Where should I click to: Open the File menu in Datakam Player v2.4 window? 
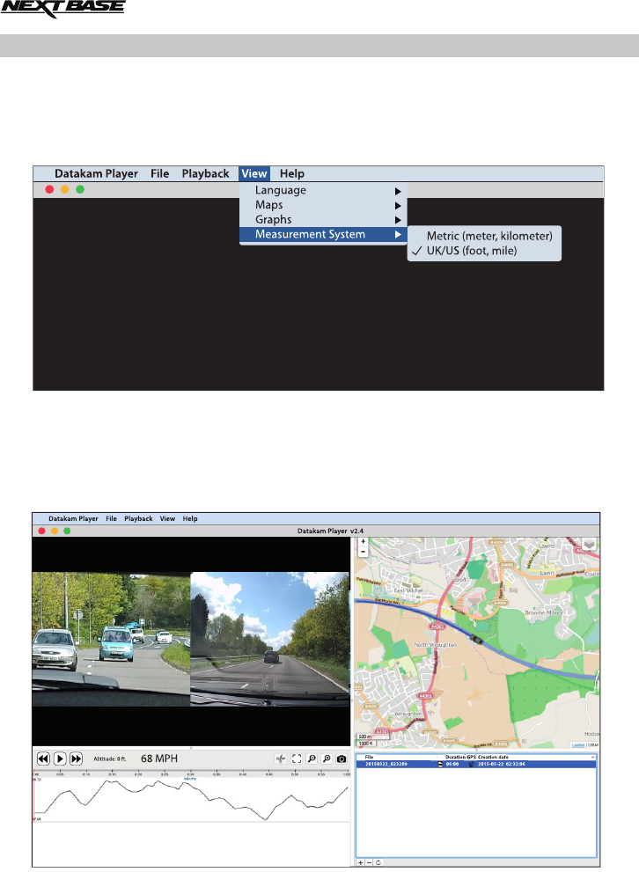[x=111, y=518]
